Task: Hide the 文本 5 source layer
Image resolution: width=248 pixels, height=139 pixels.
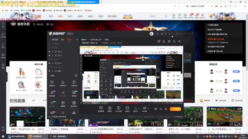Action: 49,56
